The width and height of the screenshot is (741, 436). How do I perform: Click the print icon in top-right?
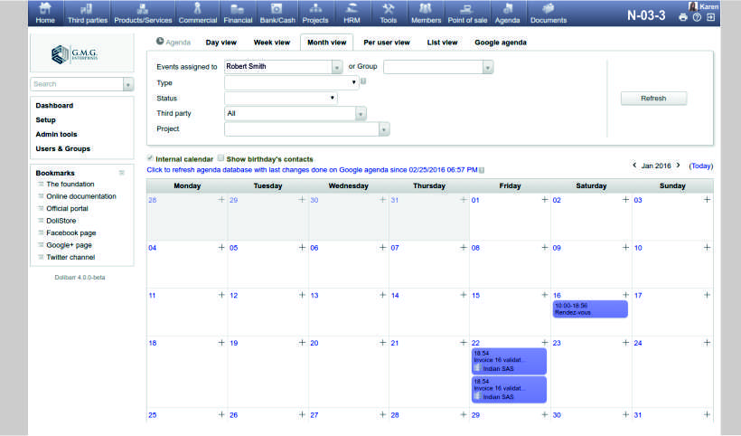(683, 17)
